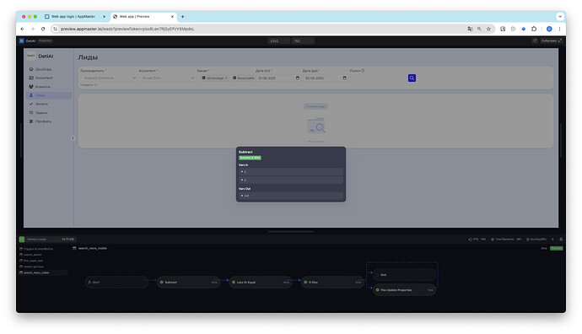This screenshot has width=582, height=334.
Task: Select the Лиды sidebar item
Action: tap(48, 95)
